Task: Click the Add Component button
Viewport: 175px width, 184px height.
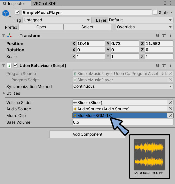Action: click(x=87, y=134)
